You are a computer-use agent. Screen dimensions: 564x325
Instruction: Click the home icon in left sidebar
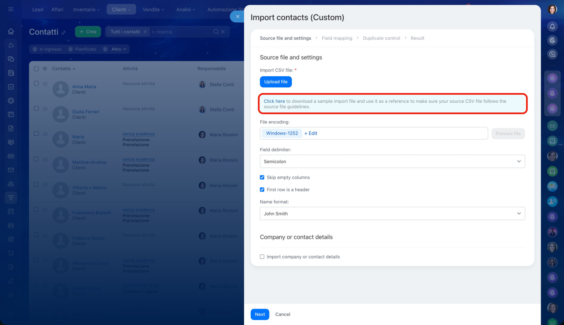coord(11,31)
